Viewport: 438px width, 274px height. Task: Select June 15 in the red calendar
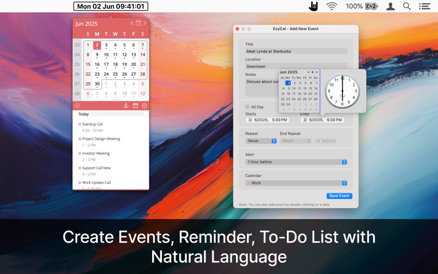[88, 64]
